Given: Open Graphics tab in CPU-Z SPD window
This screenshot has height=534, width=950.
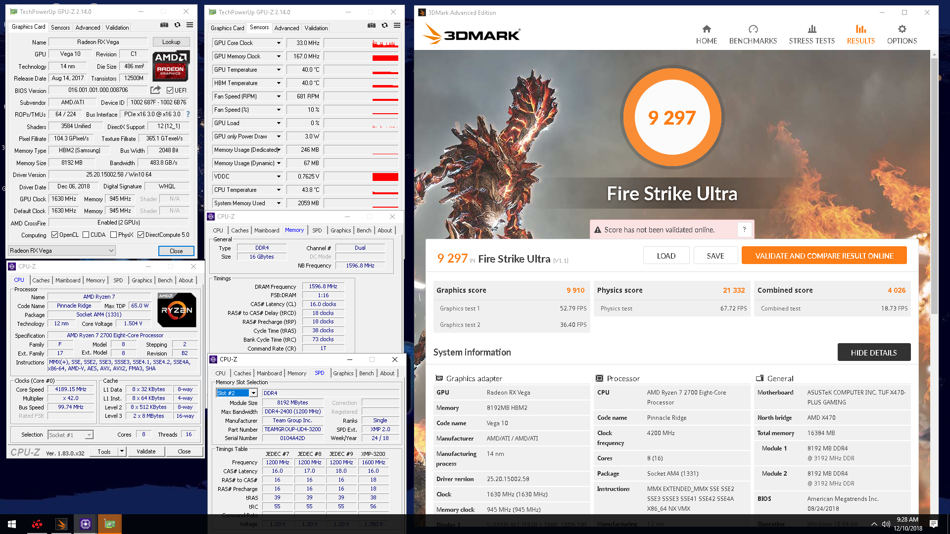Looking at the screenshot, I should click(343, 373).
